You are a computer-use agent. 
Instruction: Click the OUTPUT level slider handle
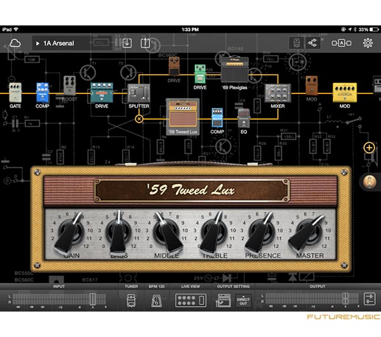point(345,299)
